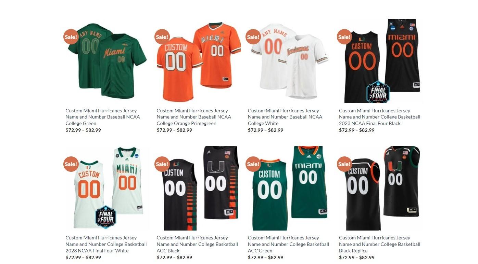Open the black Final Four basketball jersey image
Image resolution: width=478 pixels, height=264 pixels.
pos(381,61)
